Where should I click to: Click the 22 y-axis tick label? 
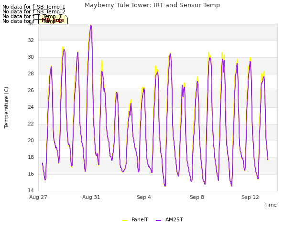point(31,124)
